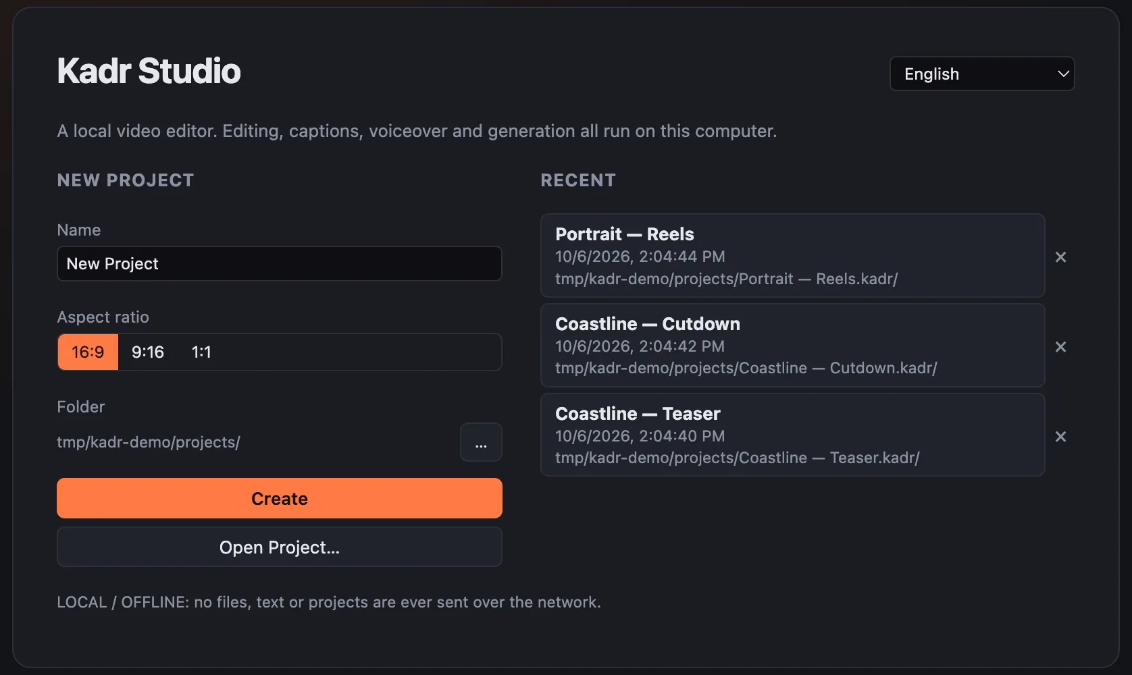Viewport: 1132px width, 675px height.
Task: Click the orange Create button
Action: (279, 498)
